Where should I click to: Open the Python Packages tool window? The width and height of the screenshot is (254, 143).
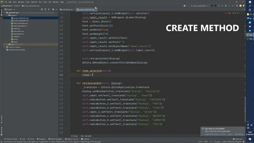(x=55, y=139)
